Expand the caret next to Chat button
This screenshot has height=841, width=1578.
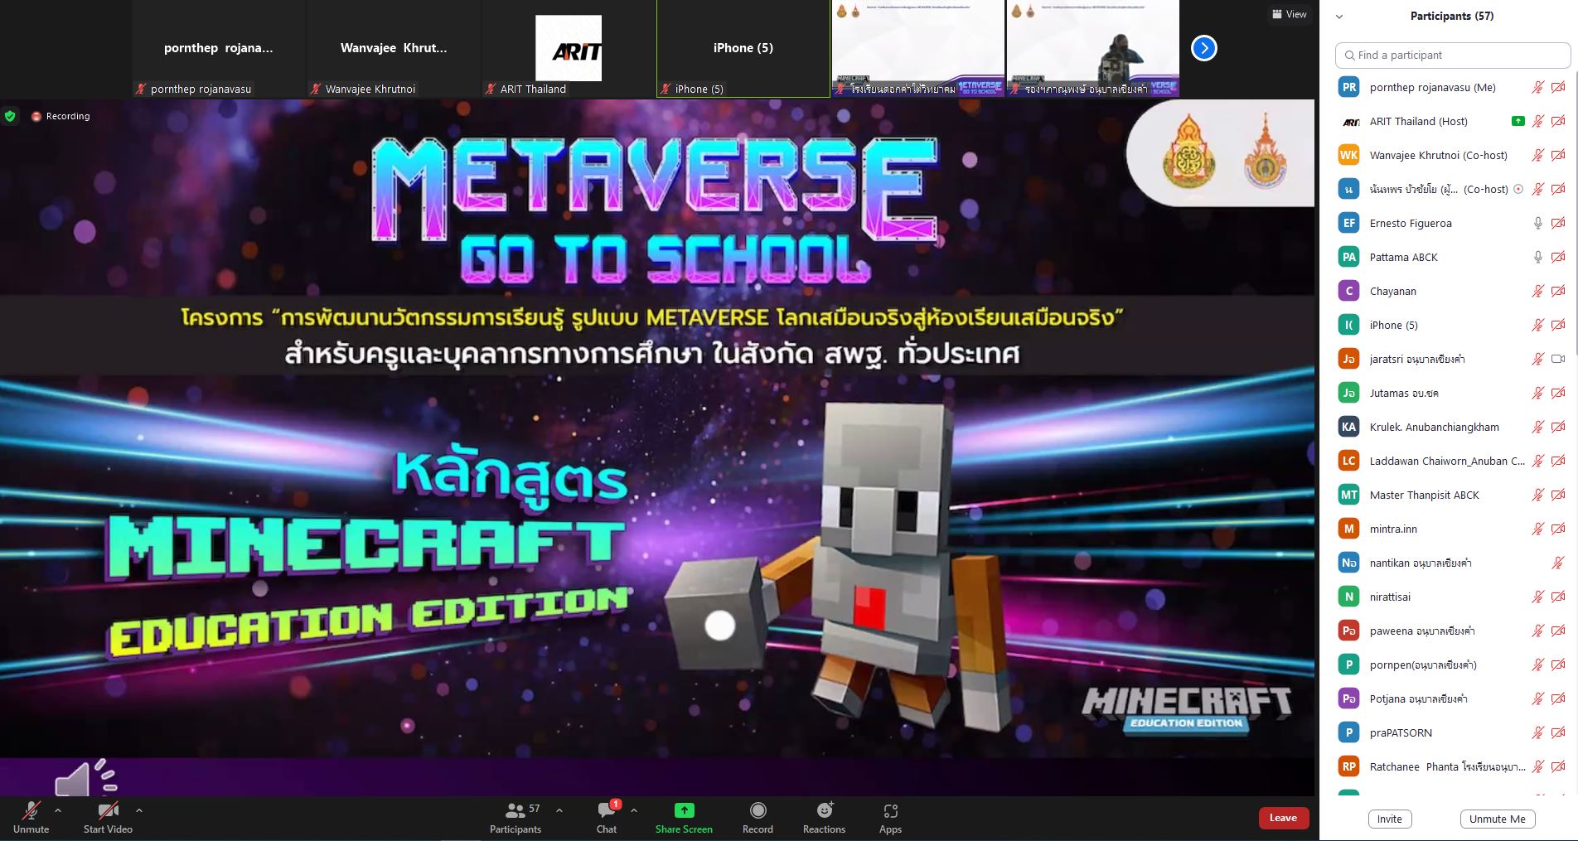634,810
